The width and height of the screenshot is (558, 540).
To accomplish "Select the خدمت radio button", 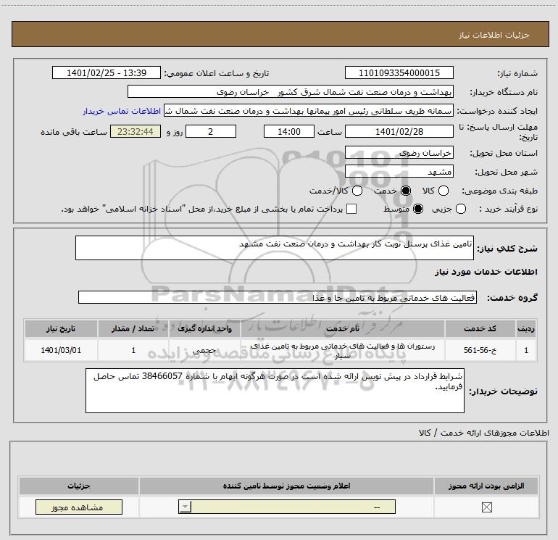I will tap(405, 191).
